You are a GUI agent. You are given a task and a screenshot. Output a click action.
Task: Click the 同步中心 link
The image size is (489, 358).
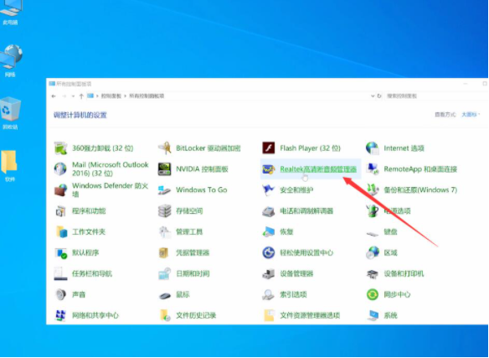click(397, 294)
